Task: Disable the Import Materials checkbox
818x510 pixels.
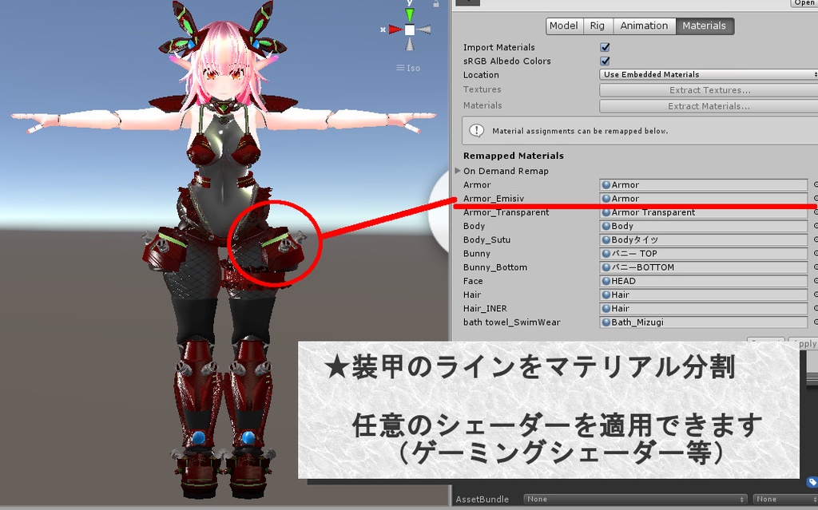Action: click(x=606, y=47)
